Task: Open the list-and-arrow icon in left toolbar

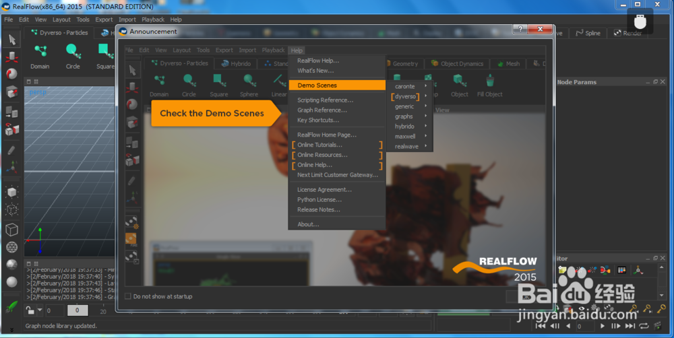Action: pyautogui.click(x=12, y=112)
